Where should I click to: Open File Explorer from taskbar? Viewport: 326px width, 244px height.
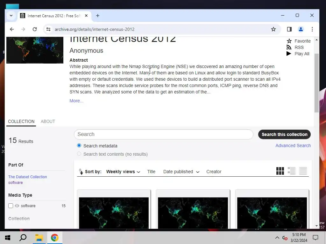point(39,238)
